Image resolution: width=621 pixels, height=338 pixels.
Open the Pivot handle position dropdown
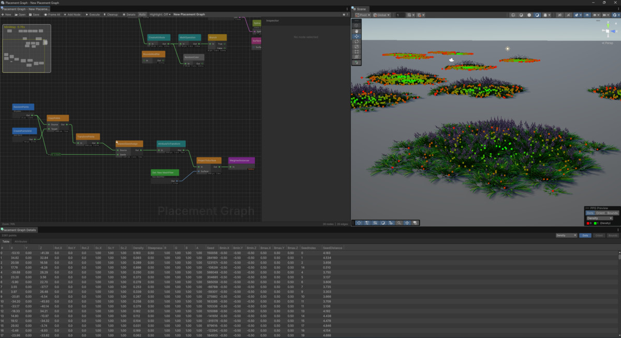(363, 15)
